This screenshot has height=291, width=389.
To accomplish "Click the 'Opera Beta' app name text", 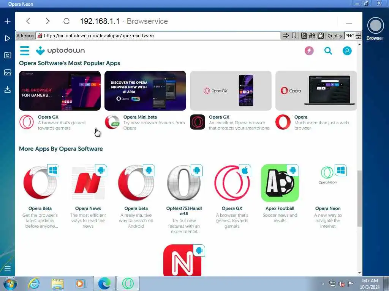I will (x=40, y=208).
